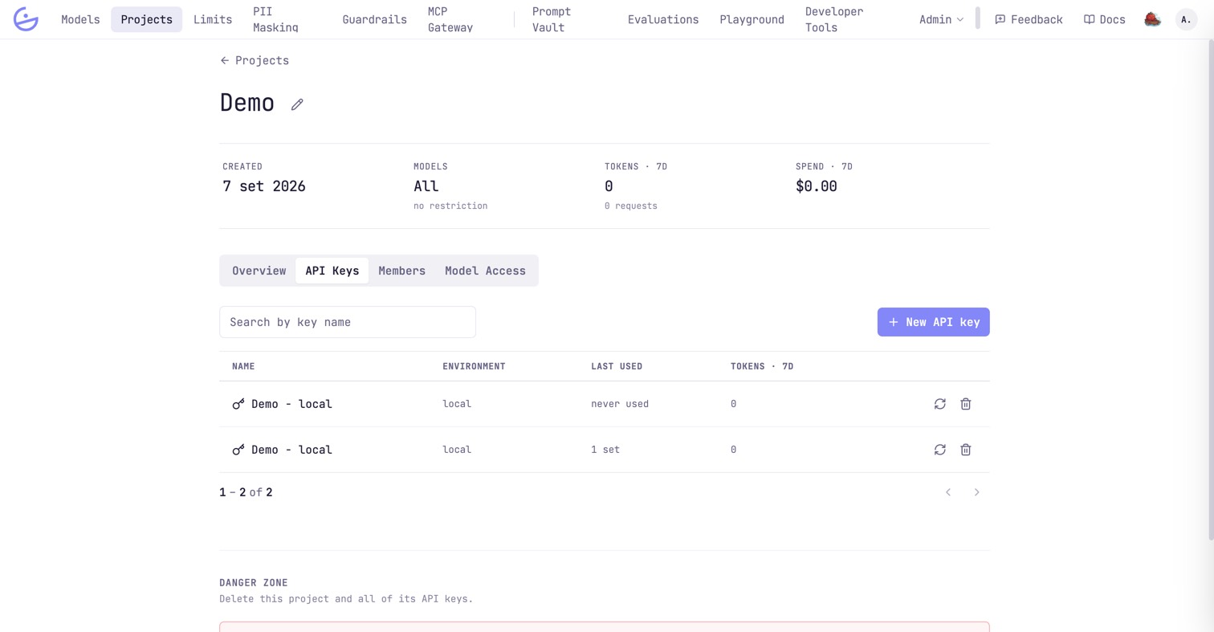Click the 'never used' last-used value
1214x632 pixels.
(620, 404)
